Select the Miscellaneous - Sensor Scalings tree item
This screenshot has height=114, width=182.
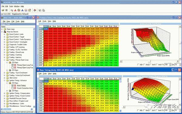click(x=20, y=106)
